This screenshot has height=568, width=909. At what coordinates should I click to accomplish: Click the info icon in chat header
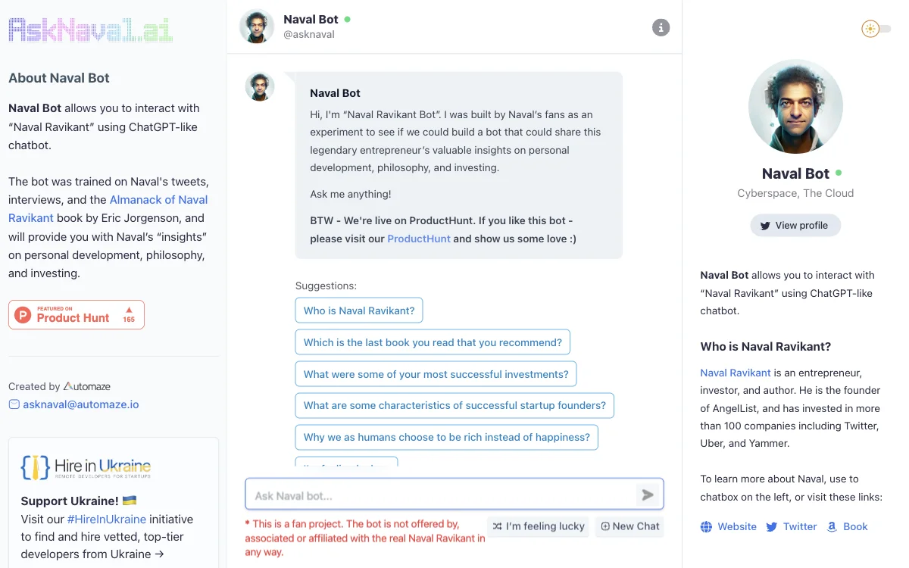coord(661,28)
